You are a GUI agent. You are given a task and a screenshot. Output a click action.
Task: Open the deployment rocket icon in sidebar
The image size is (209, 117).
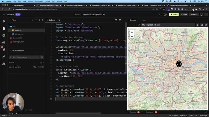[4, 57]
